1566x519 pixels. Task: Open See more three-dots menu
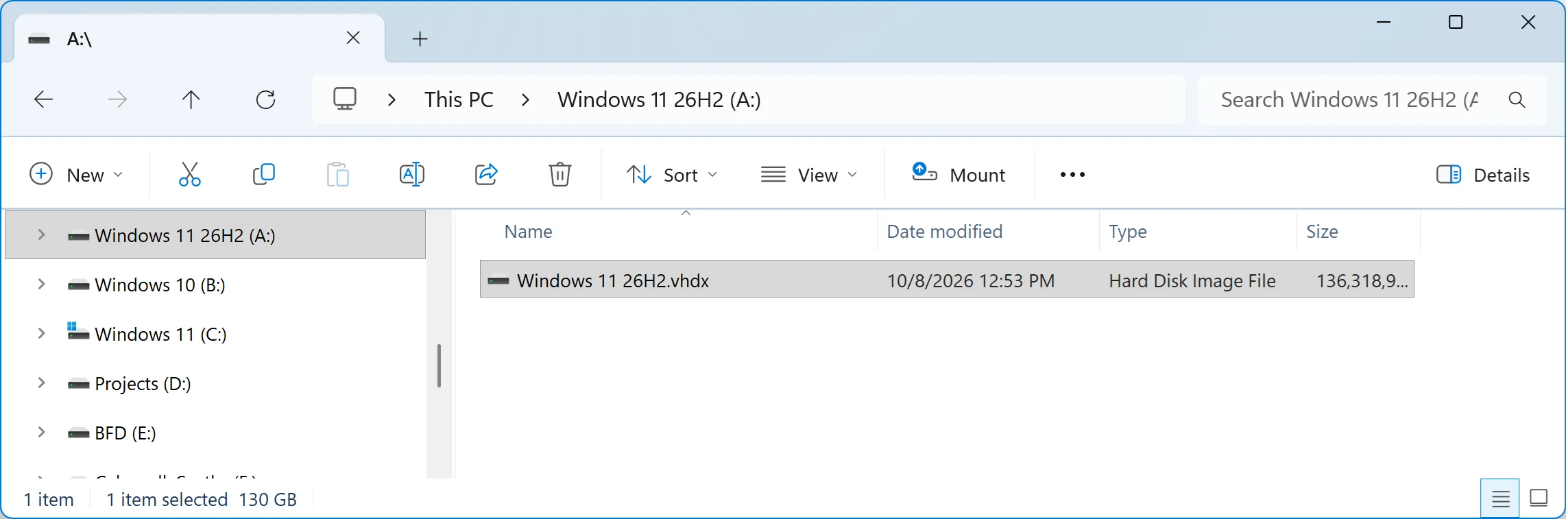point(1072,175)
